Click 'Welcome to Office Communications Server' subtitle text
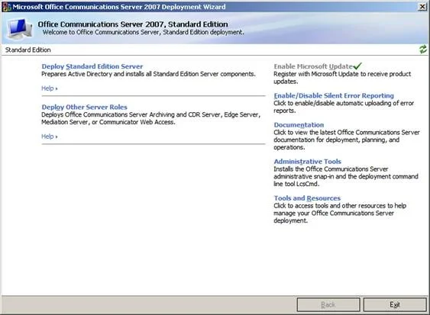Viewport: 430px width, 315px height. (x=143, y=32)
